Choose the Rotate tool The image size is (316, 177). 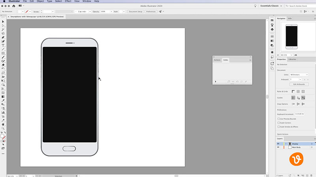pyautogui.click(x=3, y=69)
